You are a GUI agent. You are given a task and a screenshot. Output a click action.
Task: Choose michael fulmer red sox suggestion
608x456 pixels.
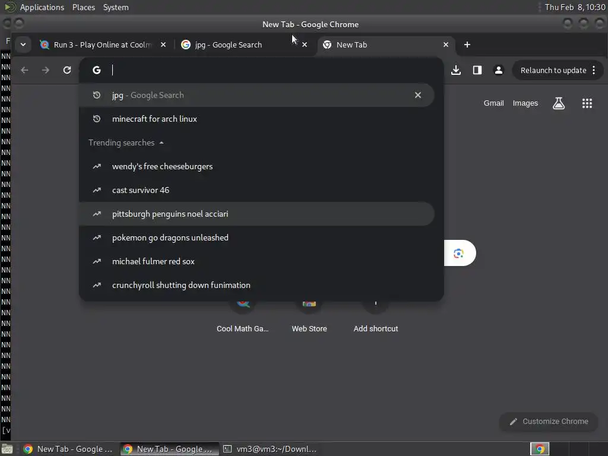pos(256,261)
